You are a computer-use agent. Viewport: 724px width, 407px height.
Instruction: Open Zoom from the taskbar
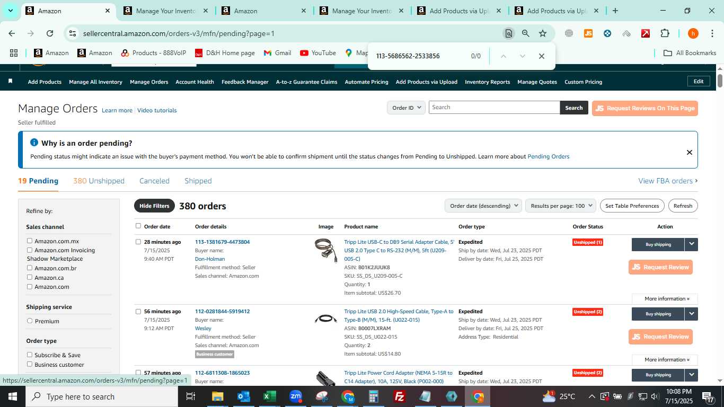click(x=296, y=396)
